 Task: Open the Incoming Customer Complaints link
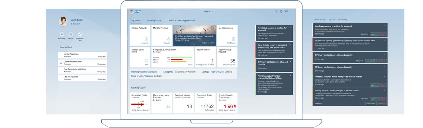point(144,72)
